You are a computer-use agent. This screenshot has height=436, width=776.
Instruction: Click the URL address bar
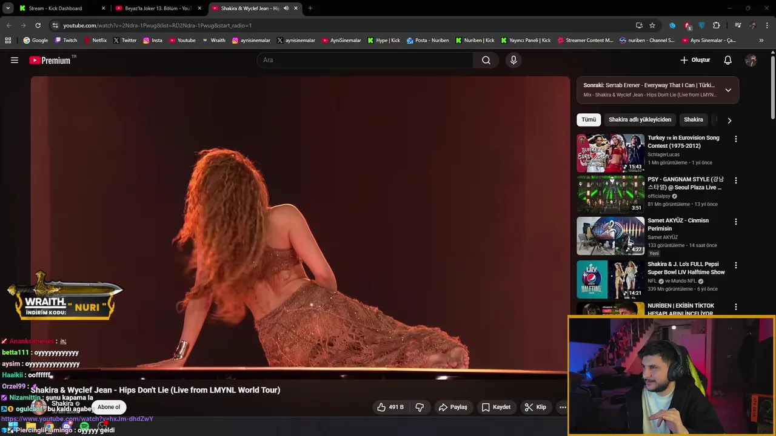click(x=346, y=25)
